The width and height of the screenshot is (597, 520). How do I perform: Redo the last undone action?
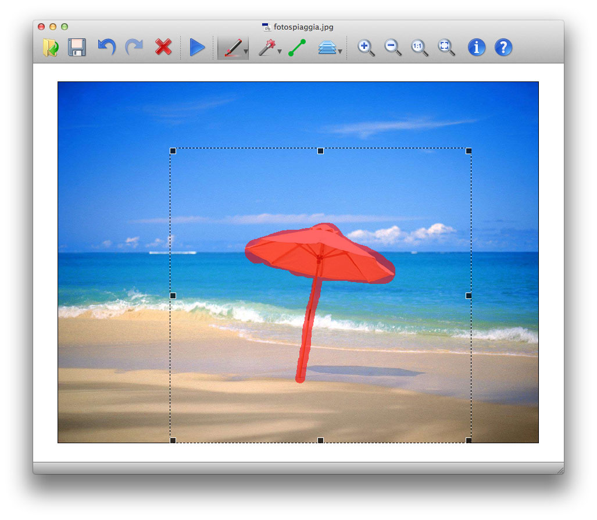pos(134,47)
